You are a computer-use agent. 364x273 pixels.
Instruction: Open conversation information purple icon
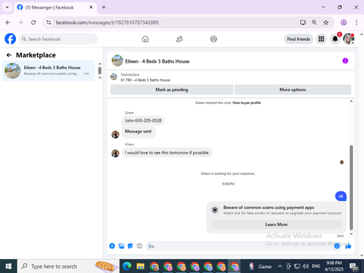tap(345, 60)
